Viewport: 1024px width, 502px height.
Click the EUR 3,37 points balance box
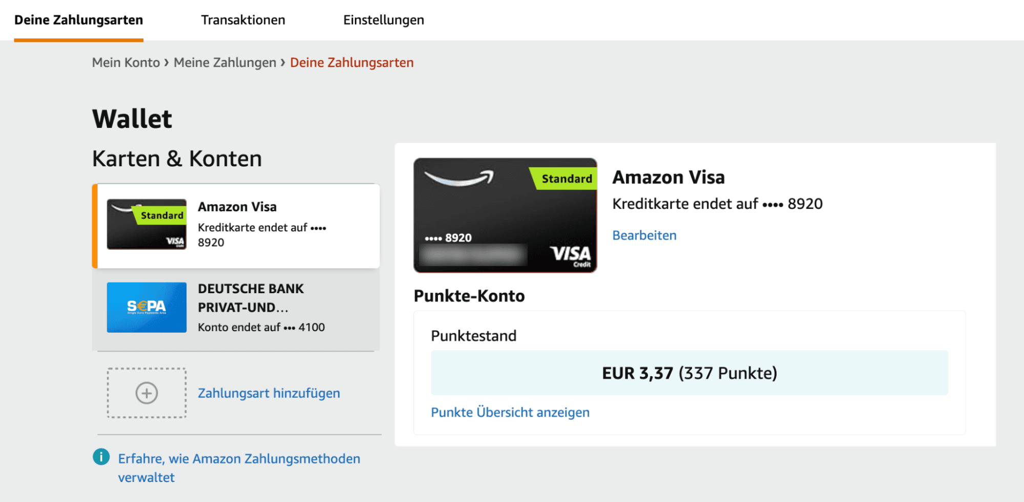(x=689, y=373)
